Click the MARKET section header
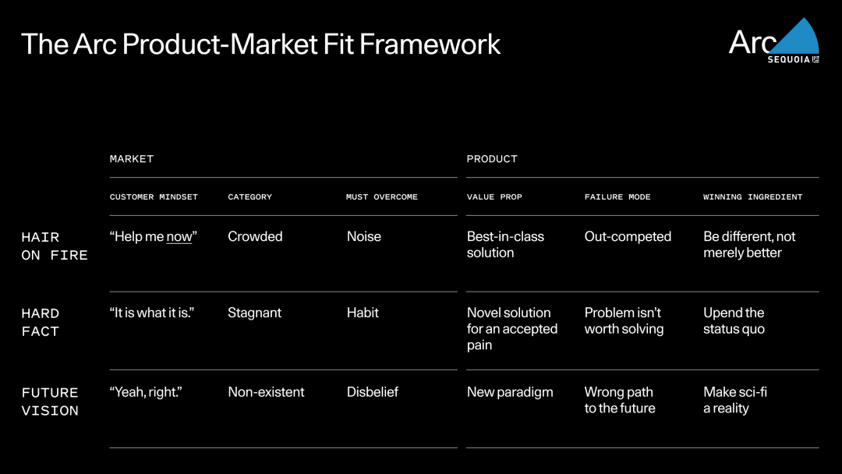The height and width of the screenshot is (474, 842). click(x=132, y=159)
